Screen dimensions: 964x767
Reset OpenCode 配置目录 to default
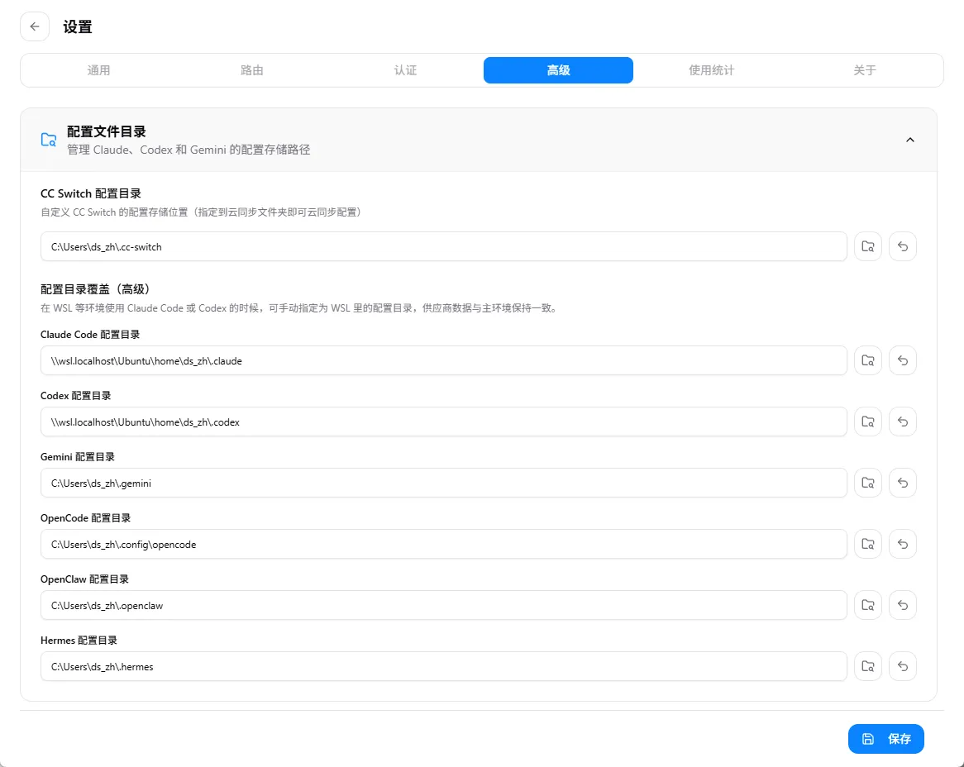(903, 544)
